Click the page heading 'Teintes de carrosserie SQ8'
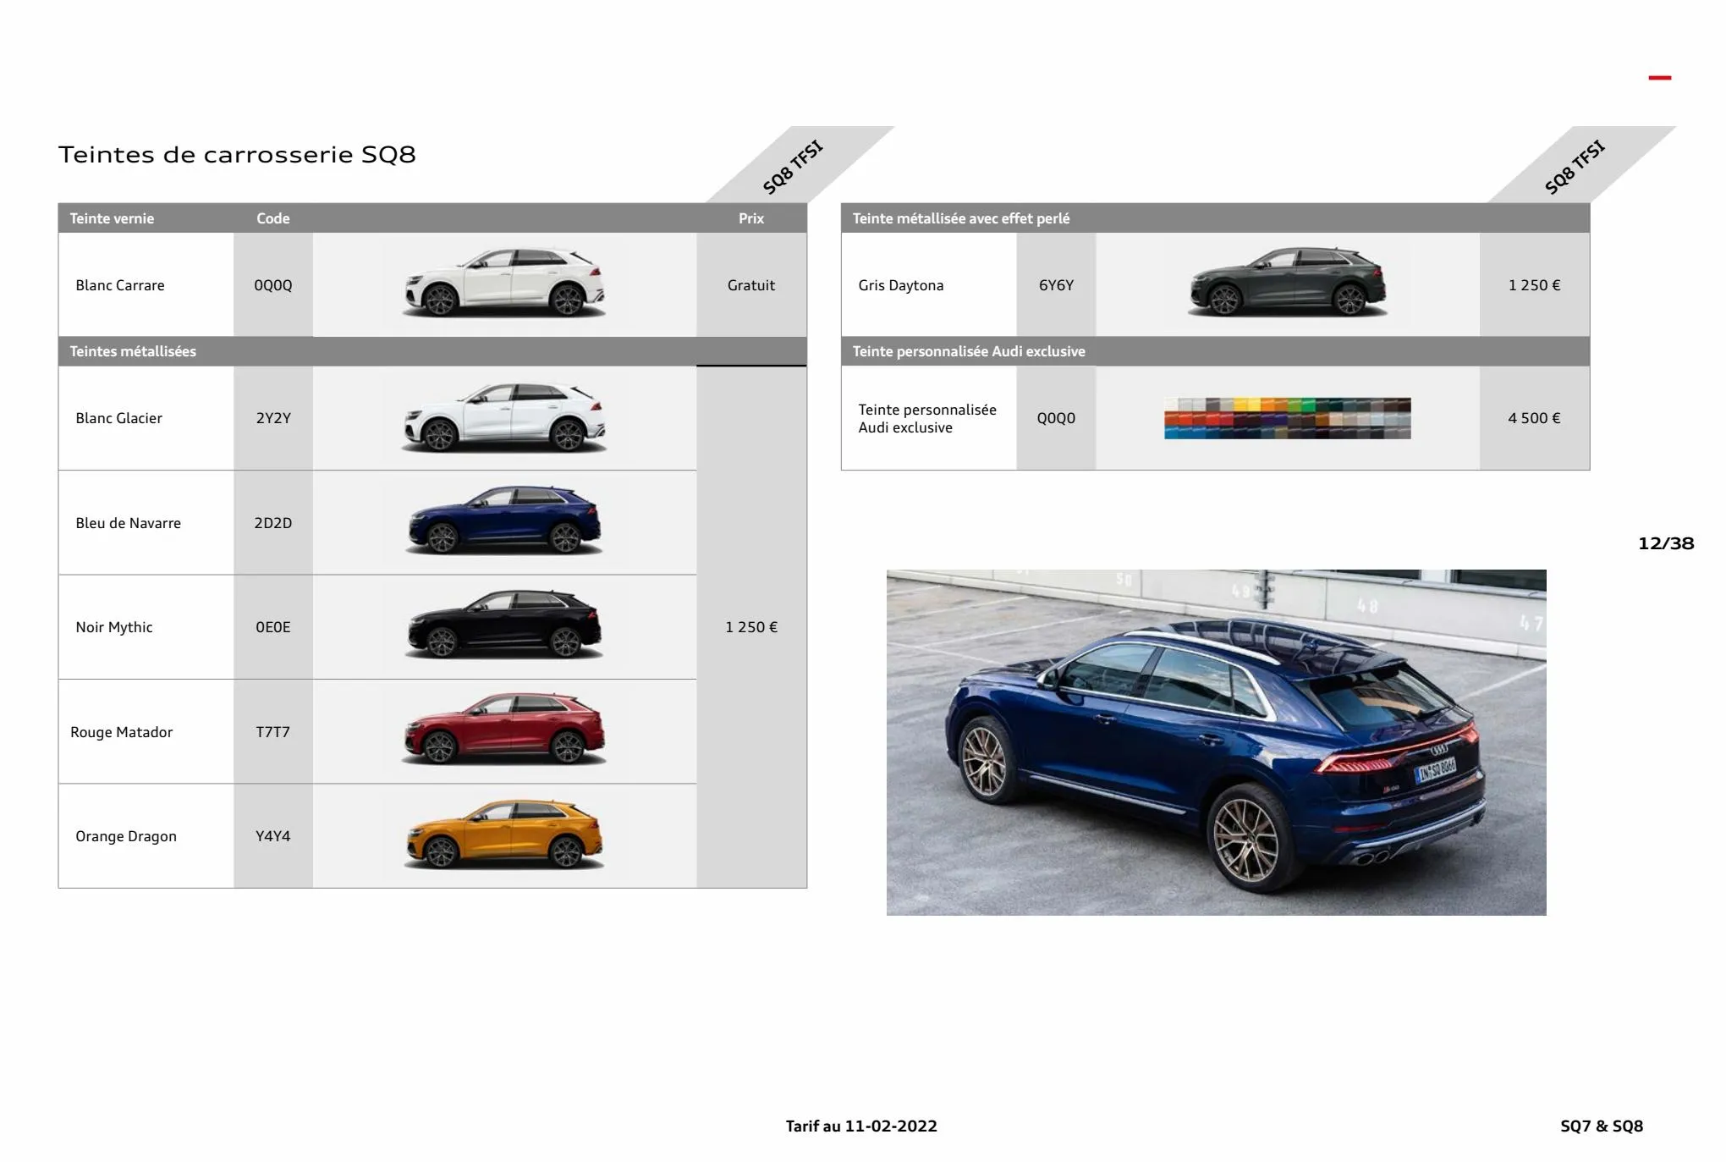The width and height of the screenshot is (1726, 1162). click(237, 155)
